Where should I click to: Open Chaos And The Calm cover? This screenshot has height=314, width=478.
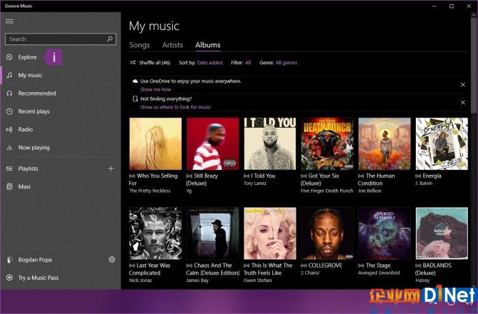click(213, 233)
